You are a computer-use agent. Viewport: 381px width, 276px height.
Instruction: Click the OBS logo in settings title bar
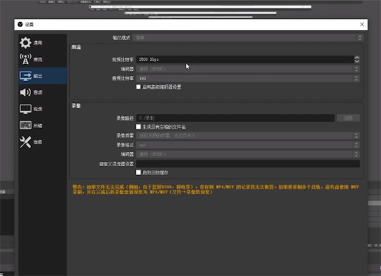20,24
